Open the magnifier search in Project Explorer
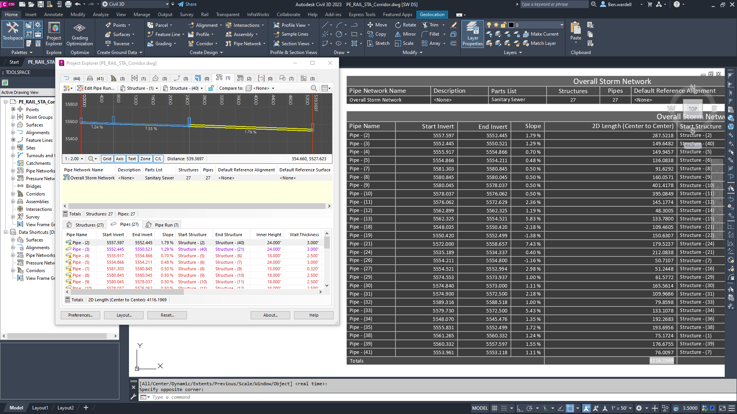Viewport: 737px width, 414px height. (314, 88)
